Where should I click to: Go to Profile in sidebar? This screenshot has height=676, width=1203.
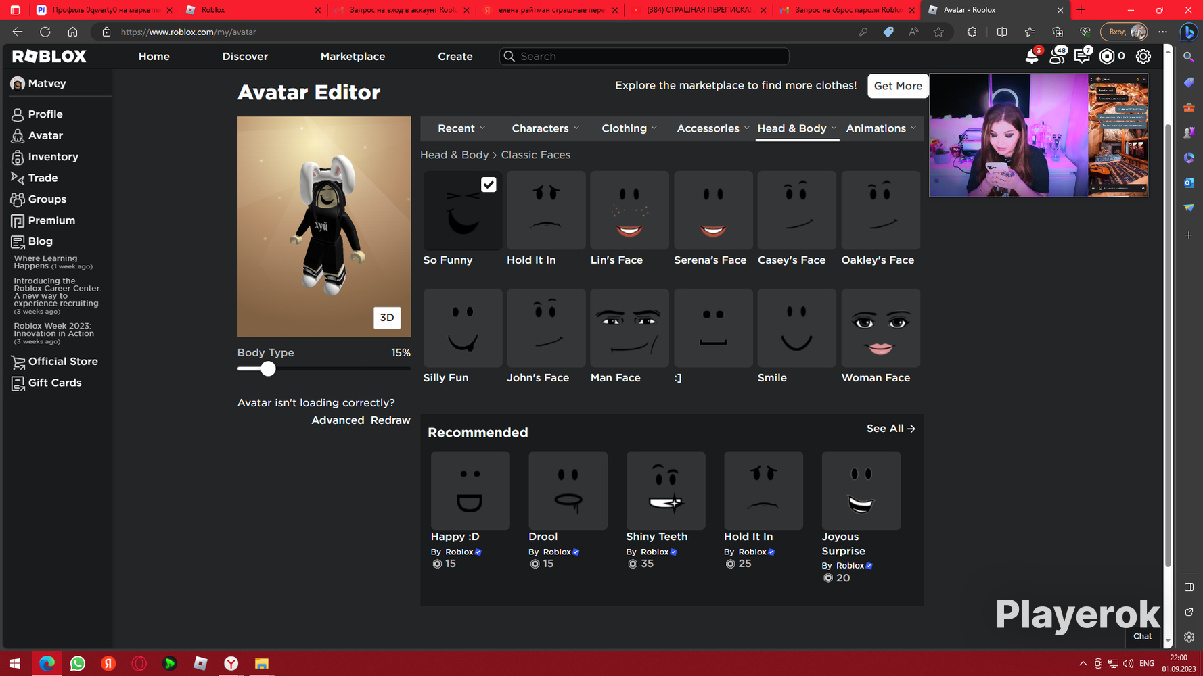45,114
